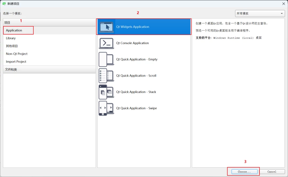Screen dimensions: 288x177
Task: Select Qt Quick Application - Scroll label
Action: (x=136, y=75)
